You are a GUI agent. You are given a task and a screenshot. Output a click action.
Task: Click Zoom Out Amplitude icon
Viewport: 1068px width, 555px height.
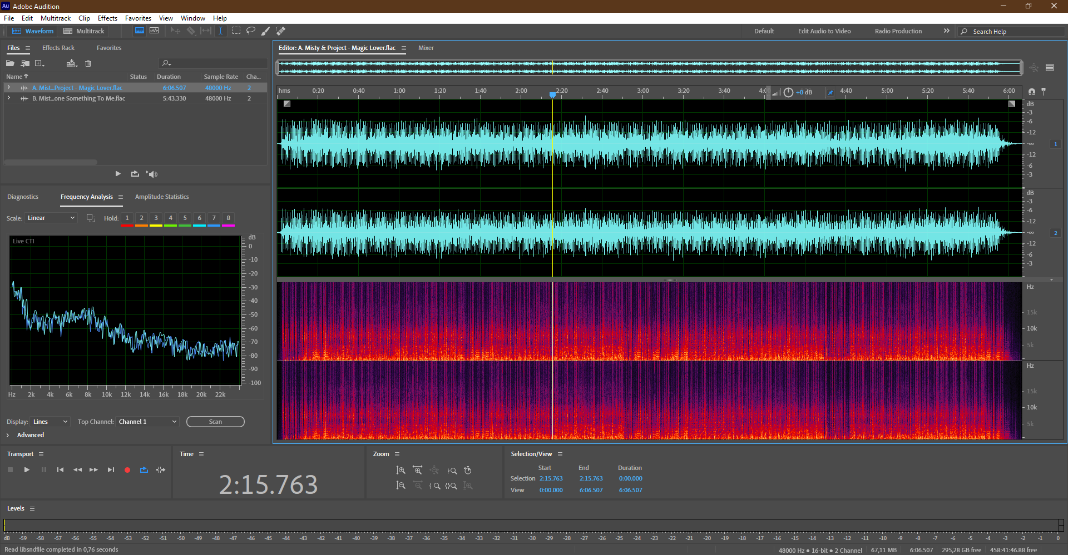click(x=400, y=486)
